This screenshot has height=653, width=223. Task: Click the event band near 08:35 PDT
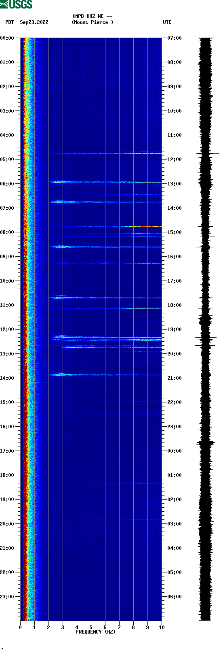pos(105,247)
